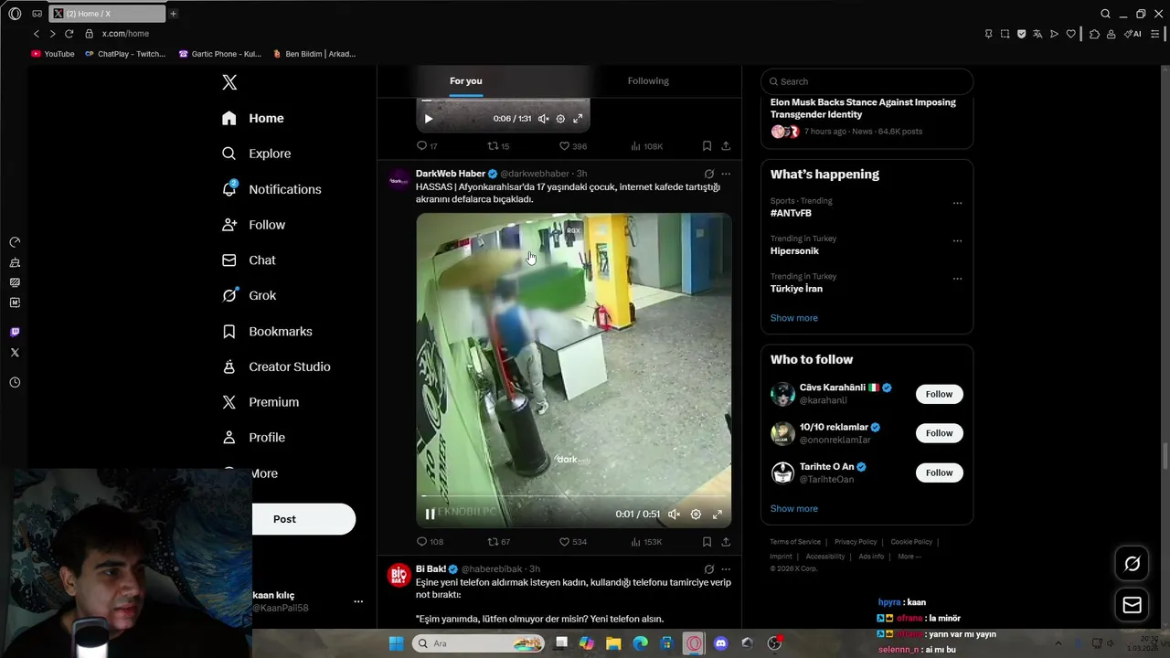Switch to the For you tab

point(465,80)
